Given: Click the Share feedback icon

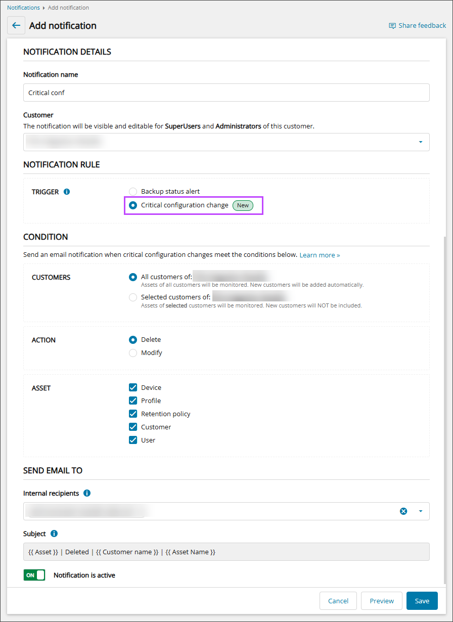Looking at the screenshot, I should coord(392,26).
